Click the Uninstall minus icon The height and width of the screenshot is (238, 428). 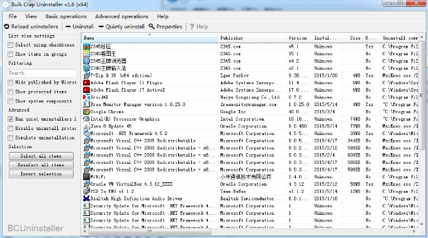[x=68, y=26]
